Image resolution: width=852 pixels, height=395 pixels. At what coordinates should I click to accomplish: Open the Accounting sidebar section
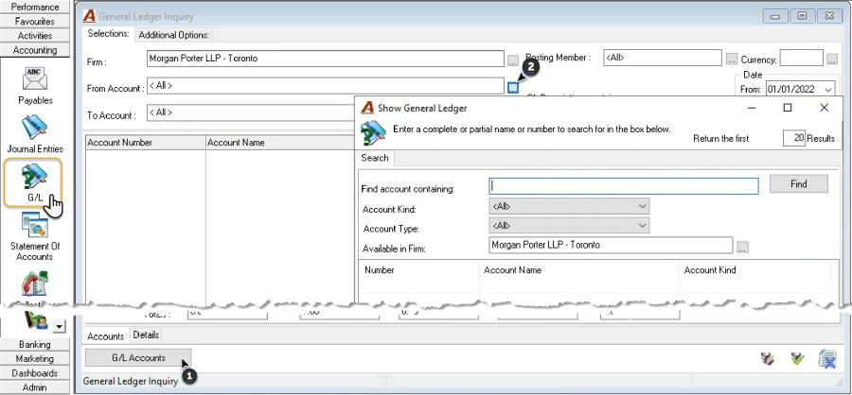(35, 50)
